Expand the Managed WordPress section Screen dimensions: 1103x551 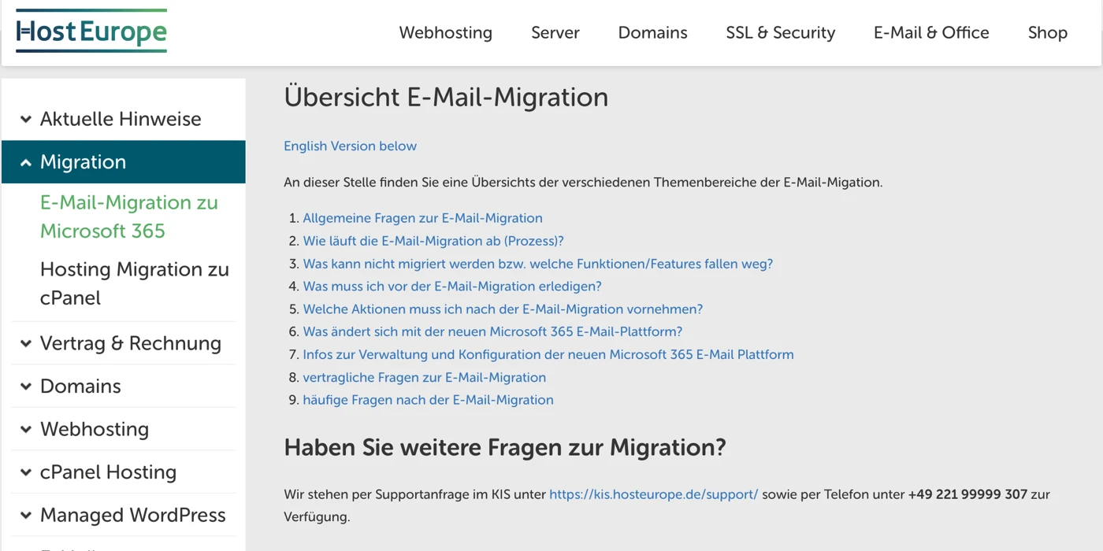click(132, 515)
